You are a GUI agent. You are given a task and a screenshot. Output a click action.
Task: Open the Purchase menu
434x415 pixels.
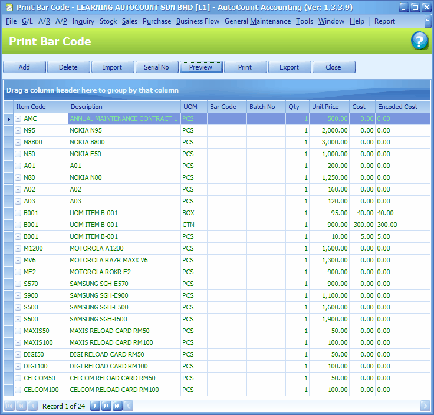pos(157,21)
